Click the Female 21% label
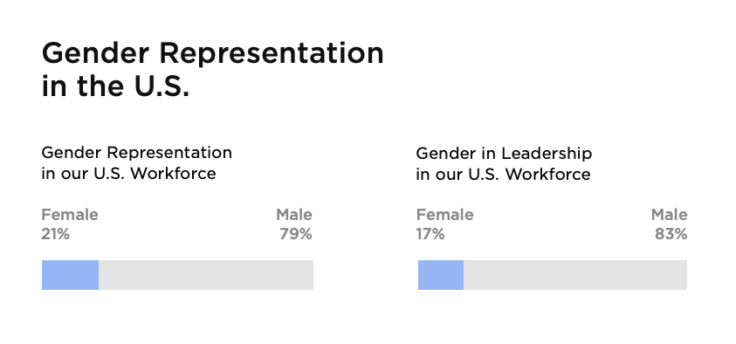 70,224
